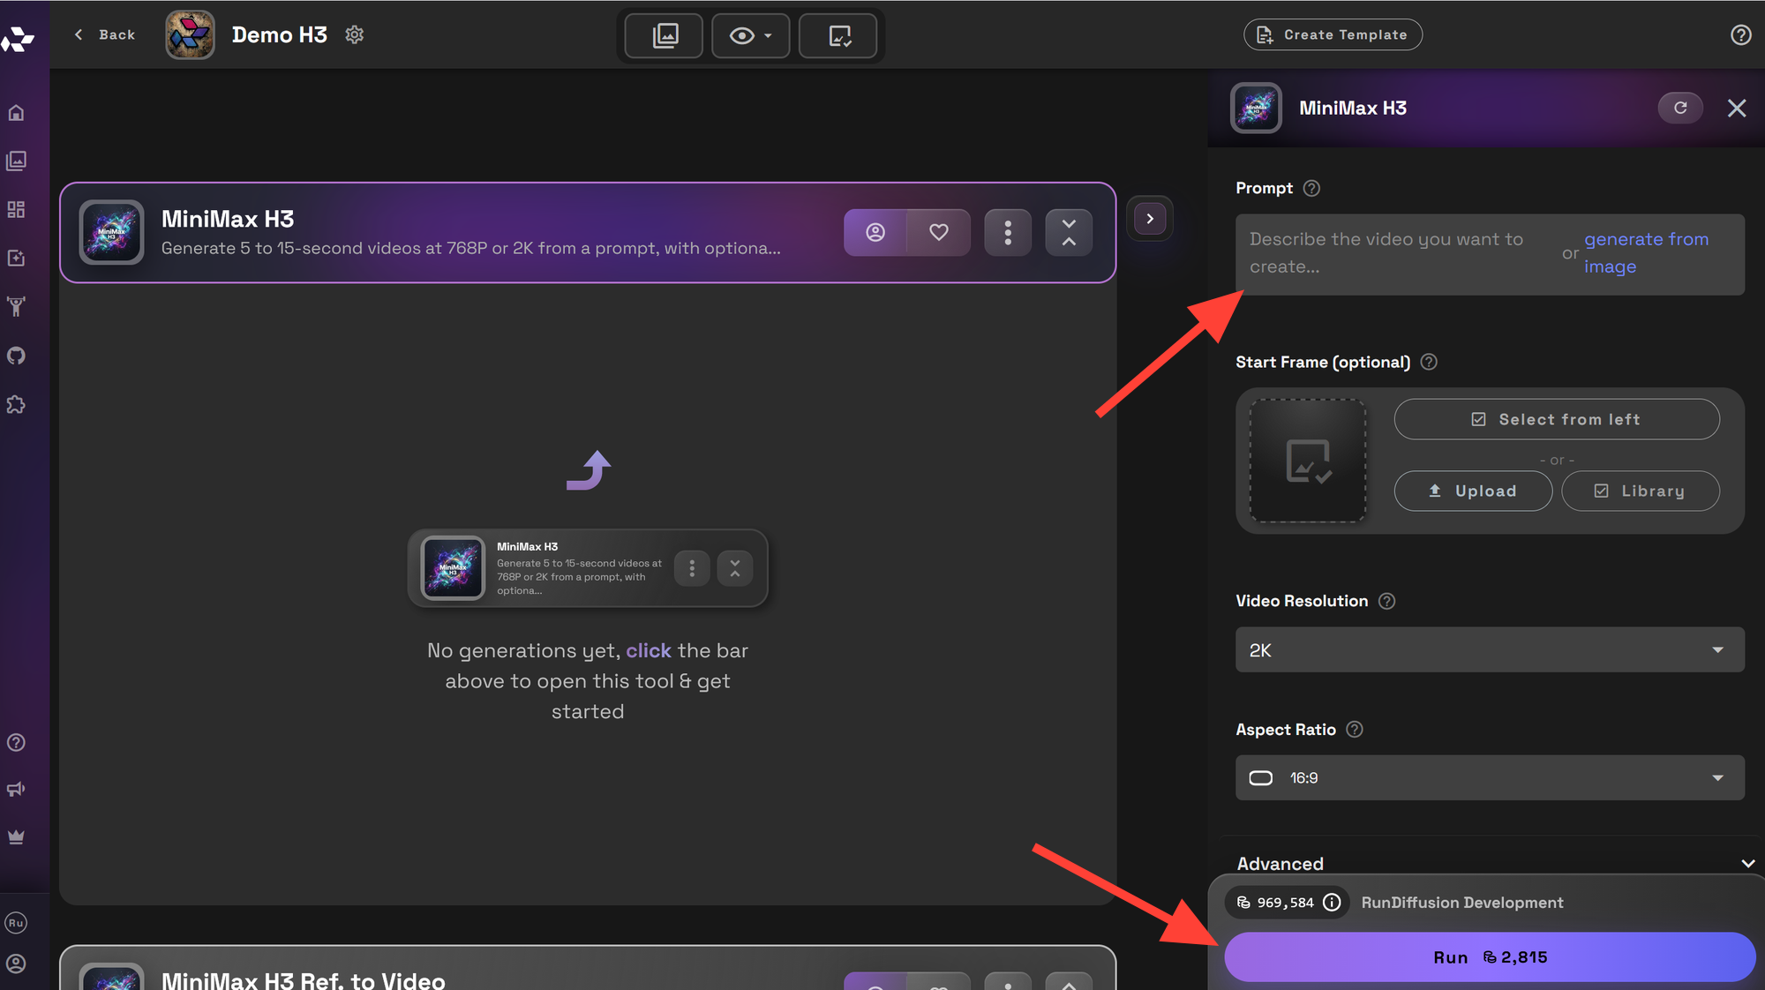
Task: Click the 'RunDiffusion Development' workspace label
Action: pos(1462,903)
